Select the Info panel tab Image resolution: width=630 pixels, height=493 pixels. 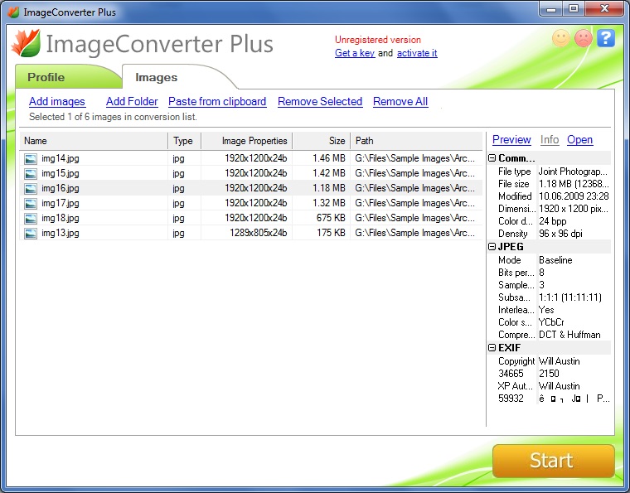[550, 140]
